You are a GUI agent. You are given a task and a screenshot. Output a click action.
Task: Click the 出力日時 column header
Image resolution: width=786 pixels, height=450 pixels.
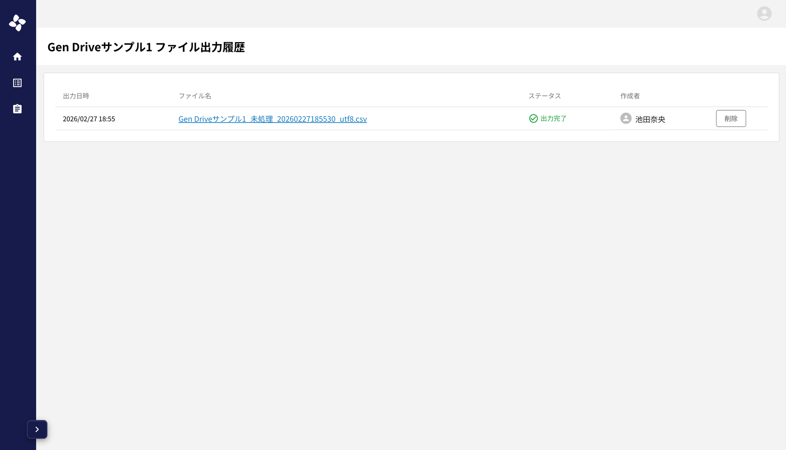[76, 96]
